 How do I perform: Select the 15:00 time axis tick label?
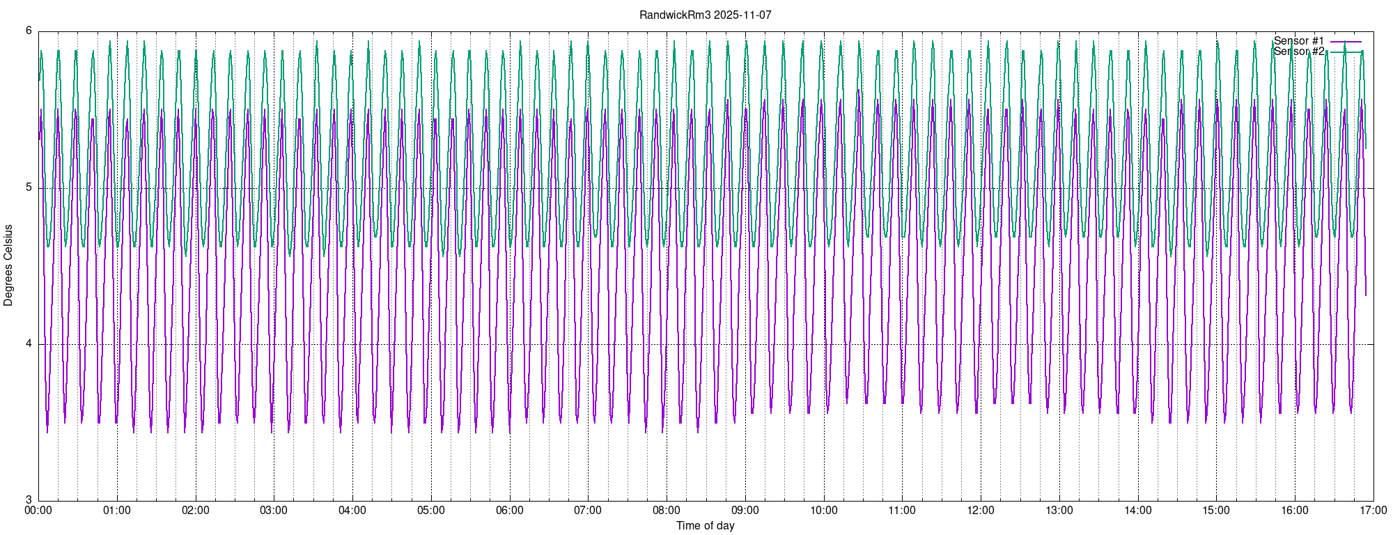1217,511
